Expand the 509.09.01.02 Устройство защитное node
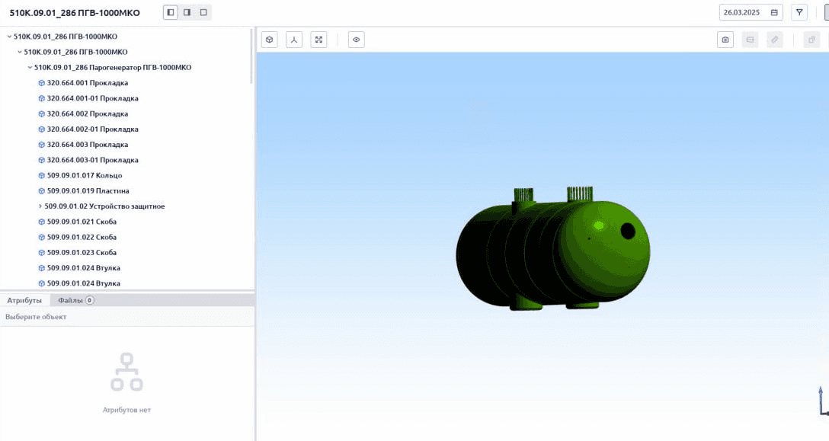This screenshot has width=829, height=441. [40, 206]
